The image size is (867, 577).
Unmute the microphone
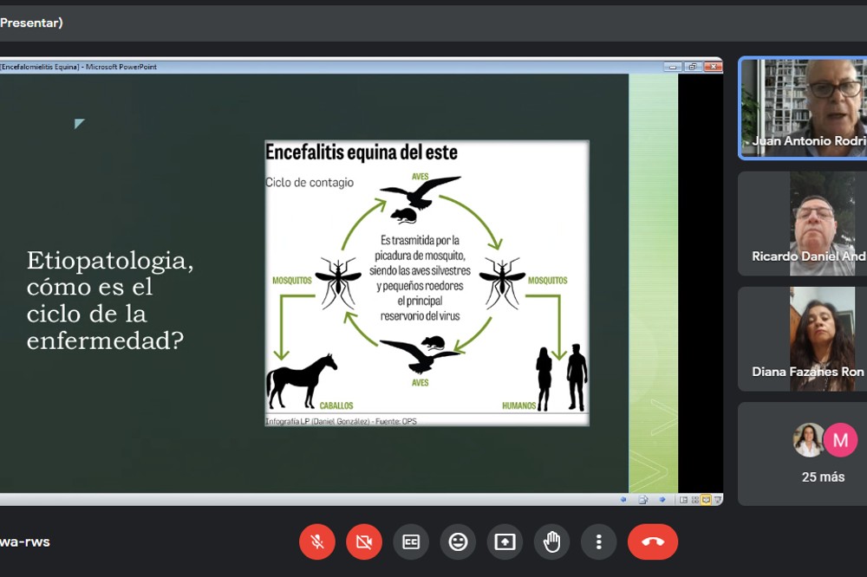point(317,542)
